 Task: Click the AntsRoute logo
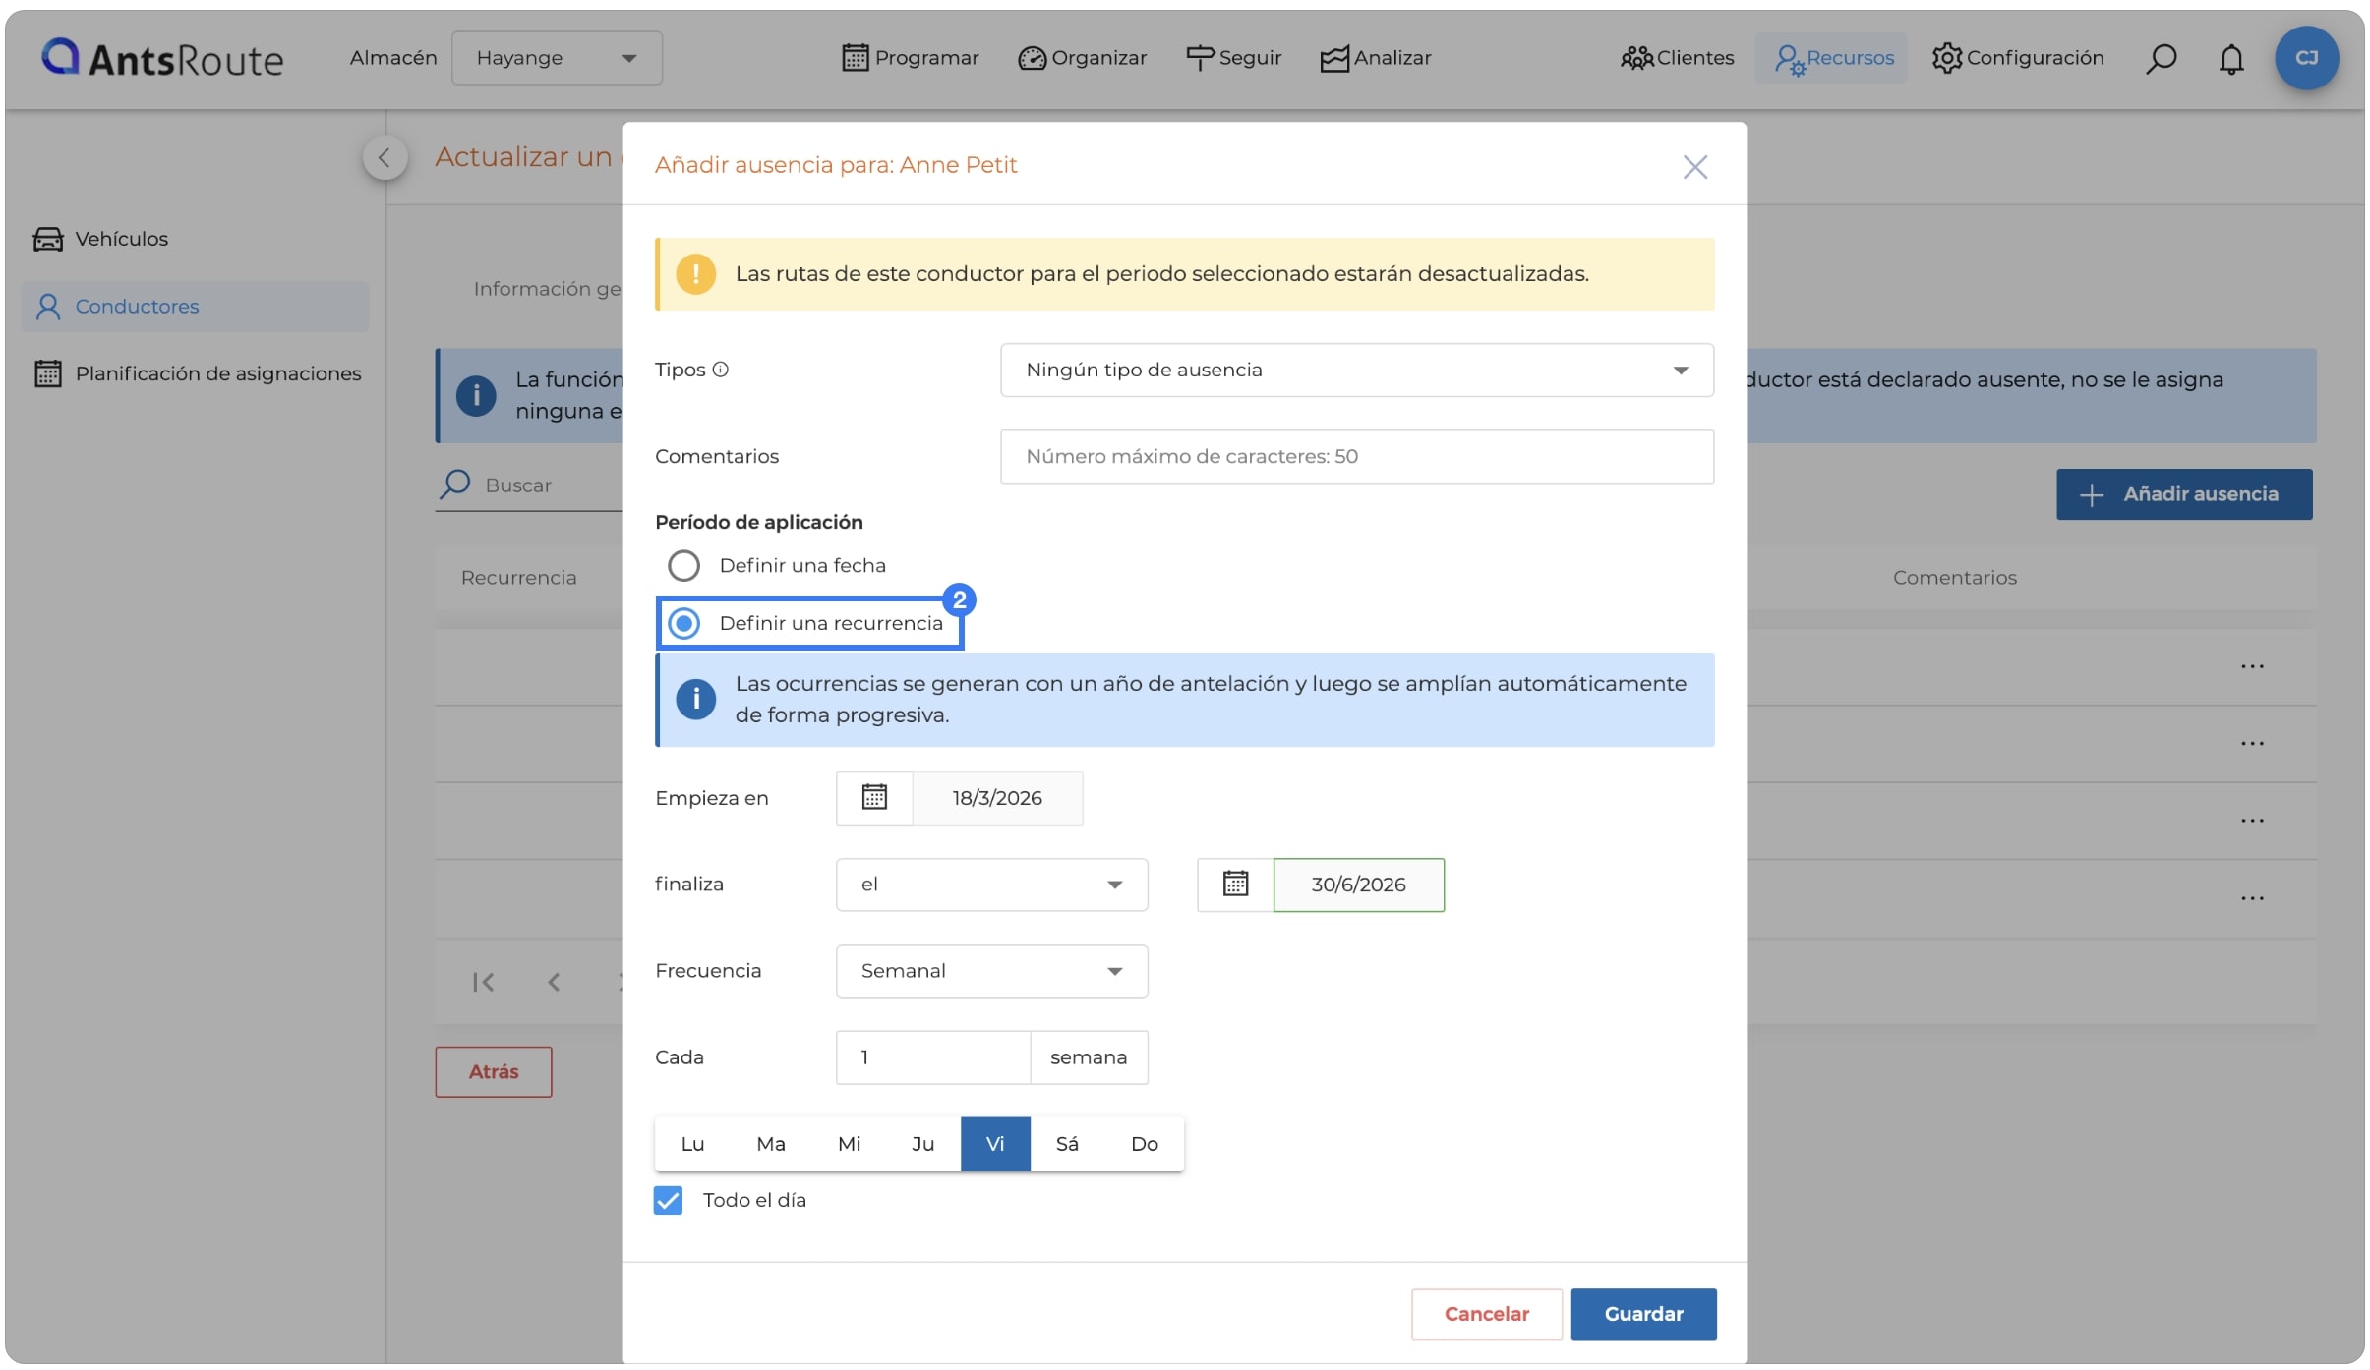162,58
